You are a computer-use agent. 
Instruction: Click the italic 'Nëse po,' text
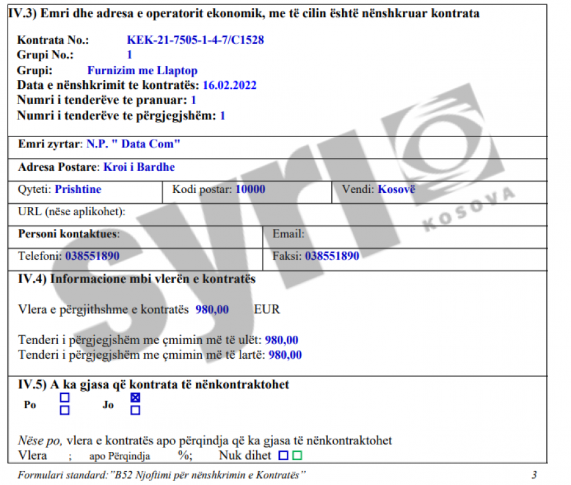coord(40,441)
